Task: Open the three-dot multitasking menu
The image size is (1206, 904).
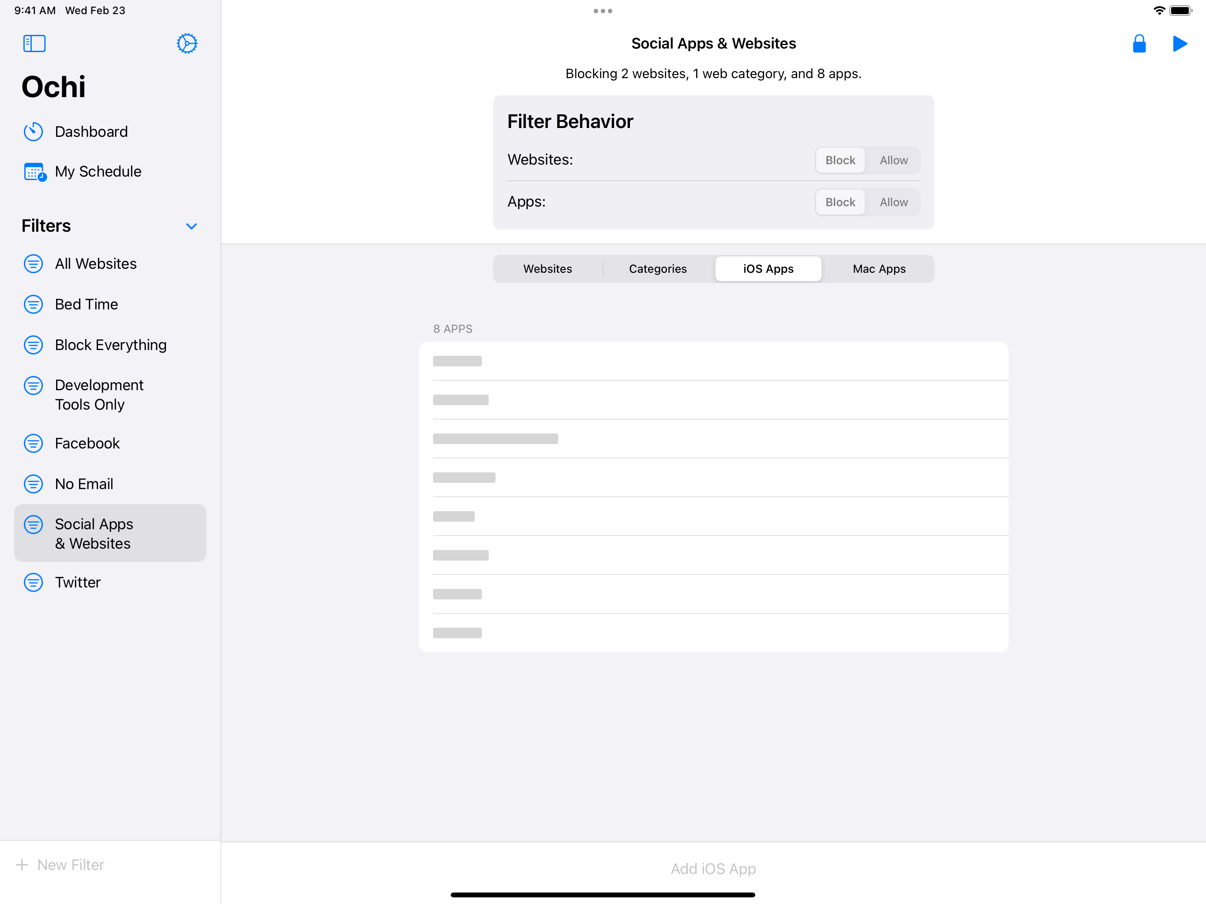Action: [x=603, y=11]
